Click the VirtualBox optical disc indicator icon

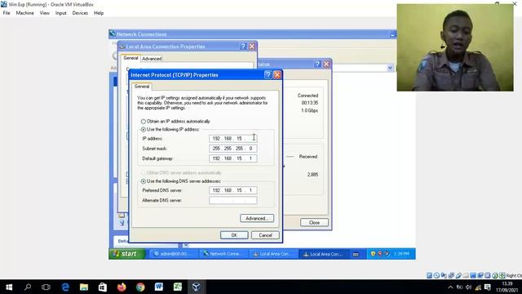[x=436, y=275]
